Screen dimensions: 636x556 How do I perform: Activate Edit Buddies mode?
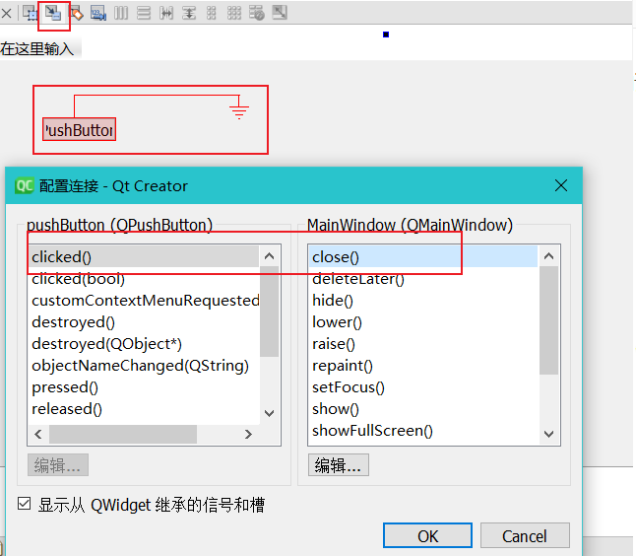click(76, 13)
